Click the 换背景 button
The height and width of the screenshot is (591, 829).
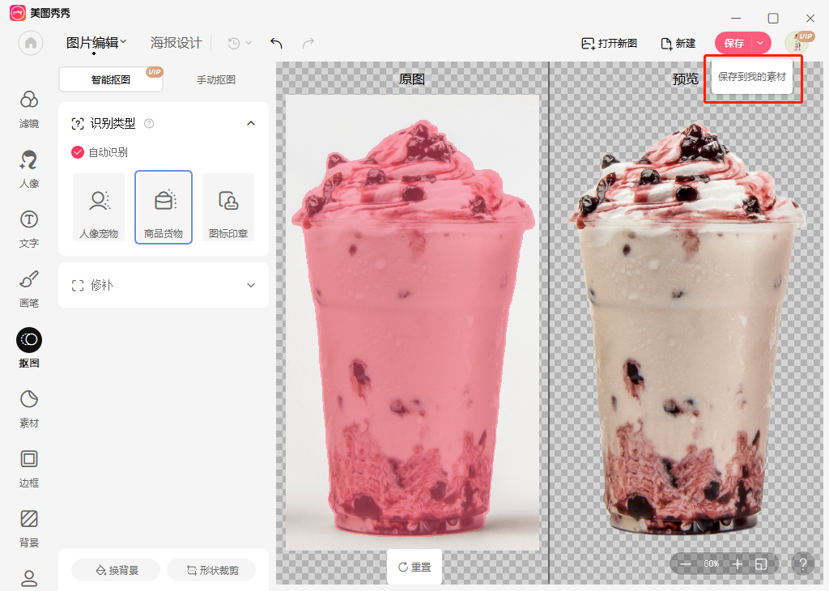point(117,570)
